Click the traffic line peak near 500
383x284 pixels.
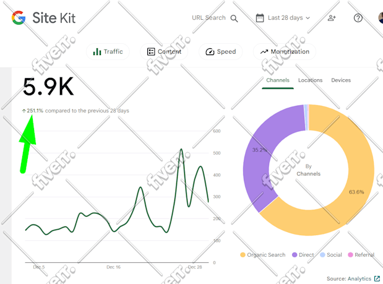tap(181, 149)
